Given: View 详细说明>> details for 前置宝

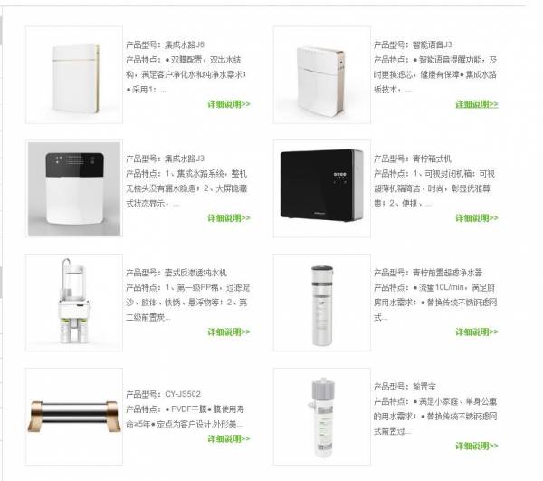Looking at the screenshot, I should click(477, 446).
